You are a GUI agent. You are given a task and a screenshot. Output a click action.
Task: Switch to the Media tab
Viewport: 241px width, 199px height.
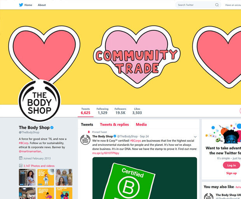[x=141, y=124]
